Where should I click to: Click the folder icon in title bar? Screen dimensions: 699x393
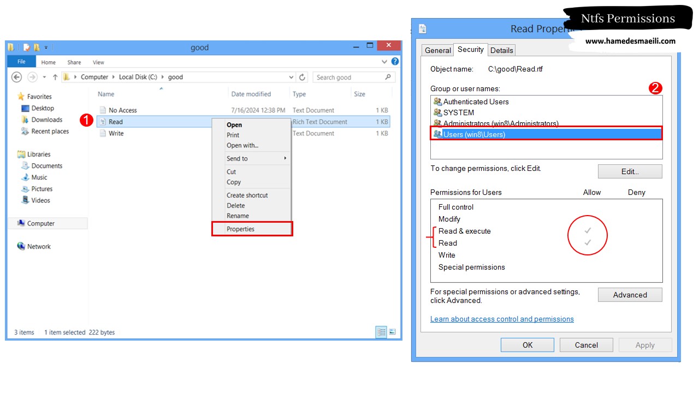[11, 47]
